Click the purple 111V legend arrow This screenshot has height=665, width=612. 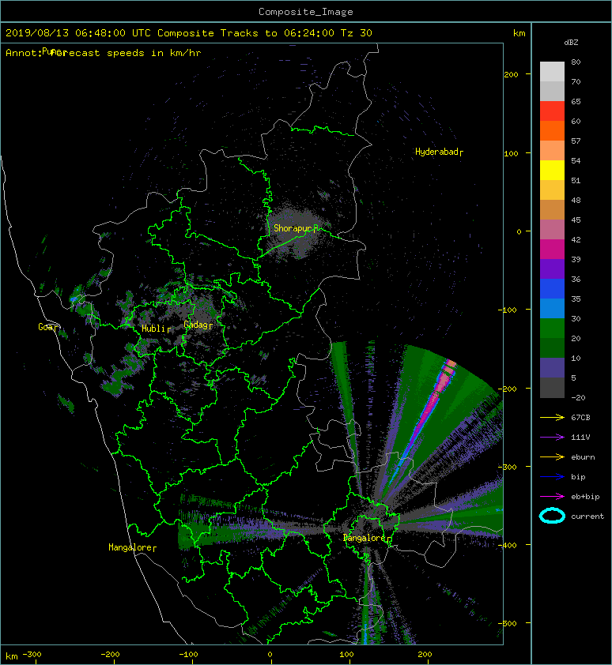pyautogui.click(x=552, y=438)
